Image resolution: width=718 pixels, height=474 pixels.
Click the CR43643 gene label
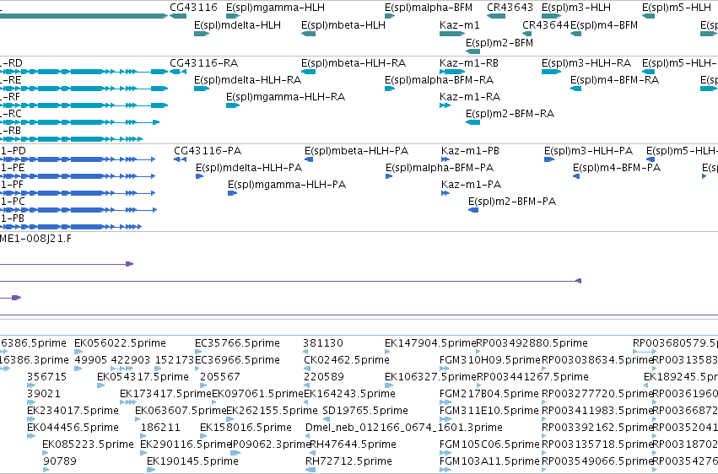point(510,8)
